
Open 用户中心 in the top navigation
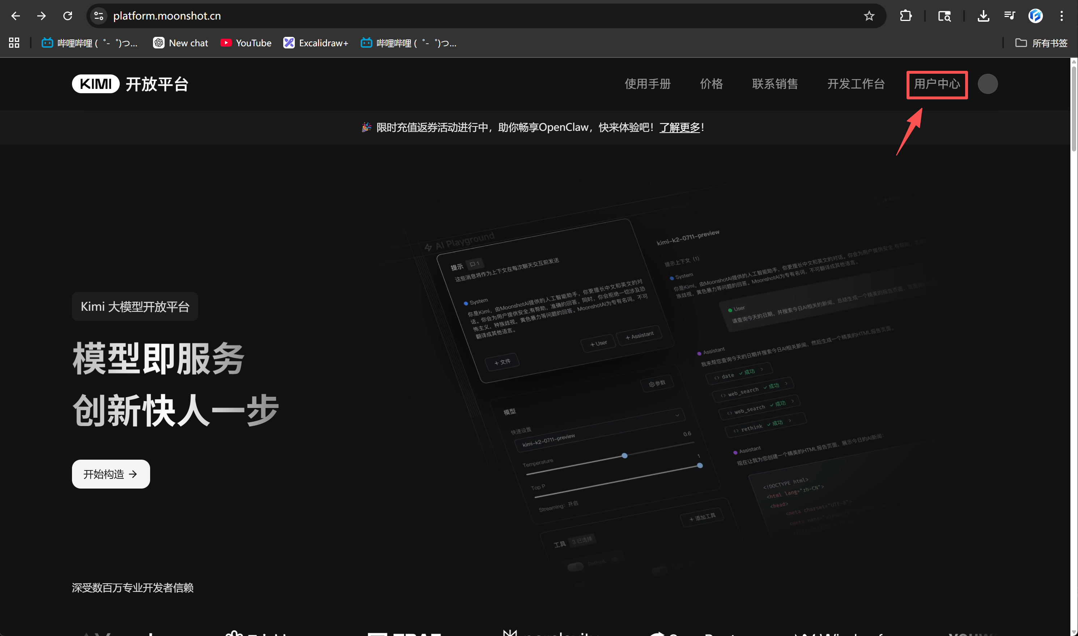tap(937, 84)
